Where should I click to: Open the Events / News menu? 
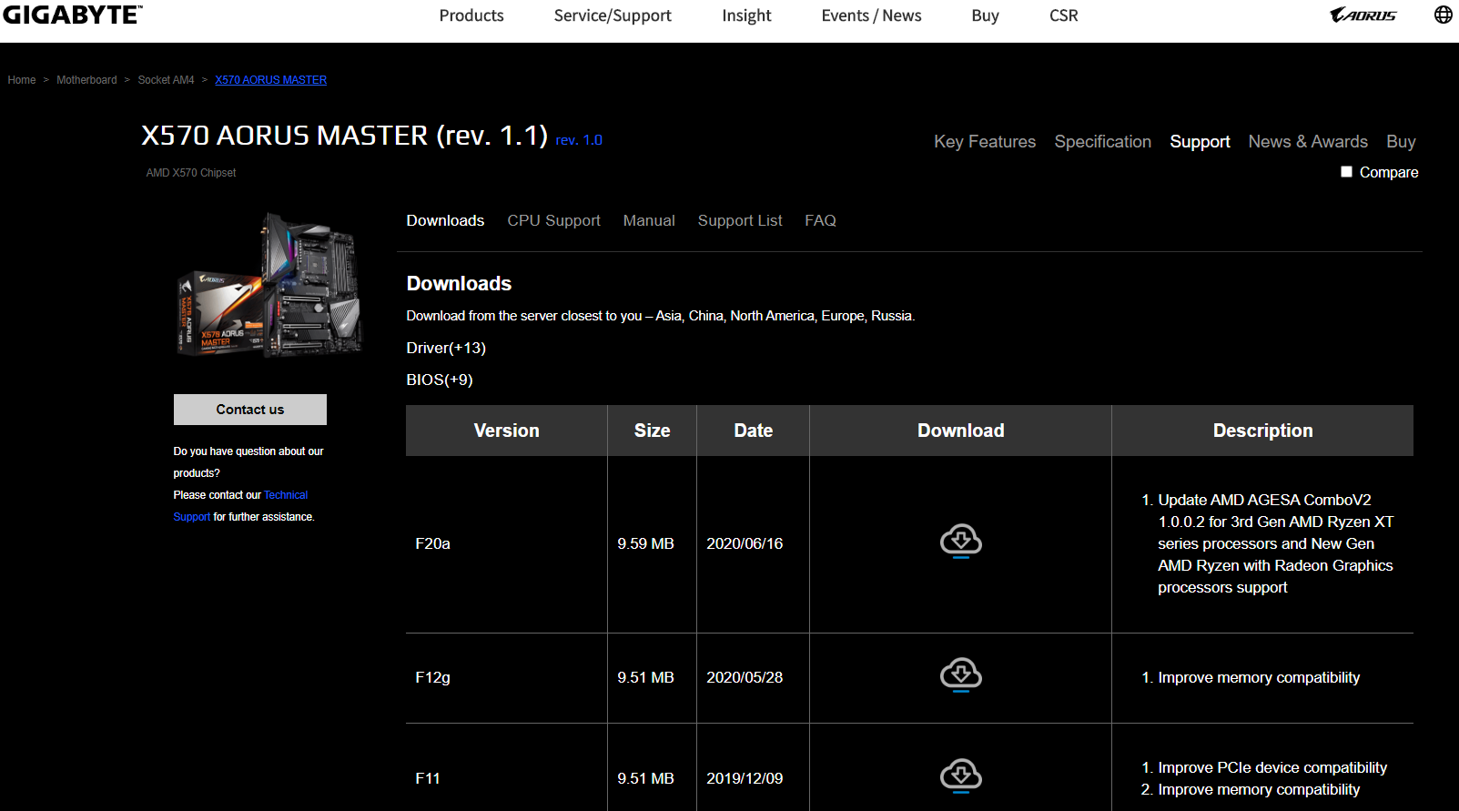(871, 15)
